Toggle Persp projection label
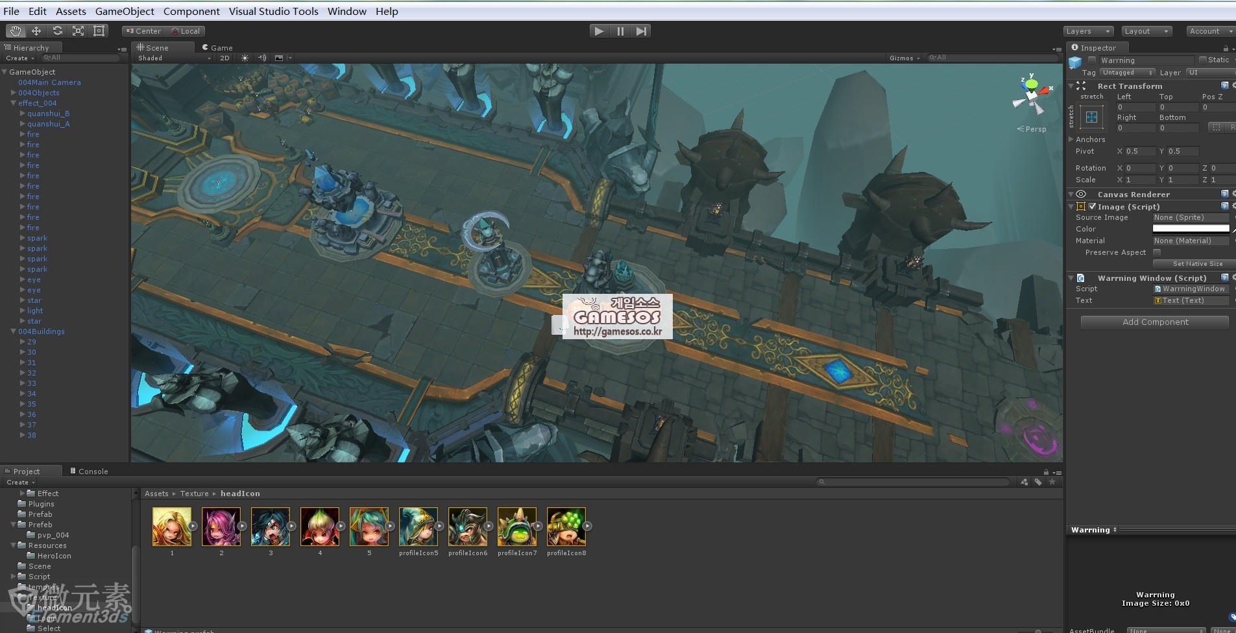Image resolution: width=1236 pixels, height=633 pixels. pos(1032,129)
